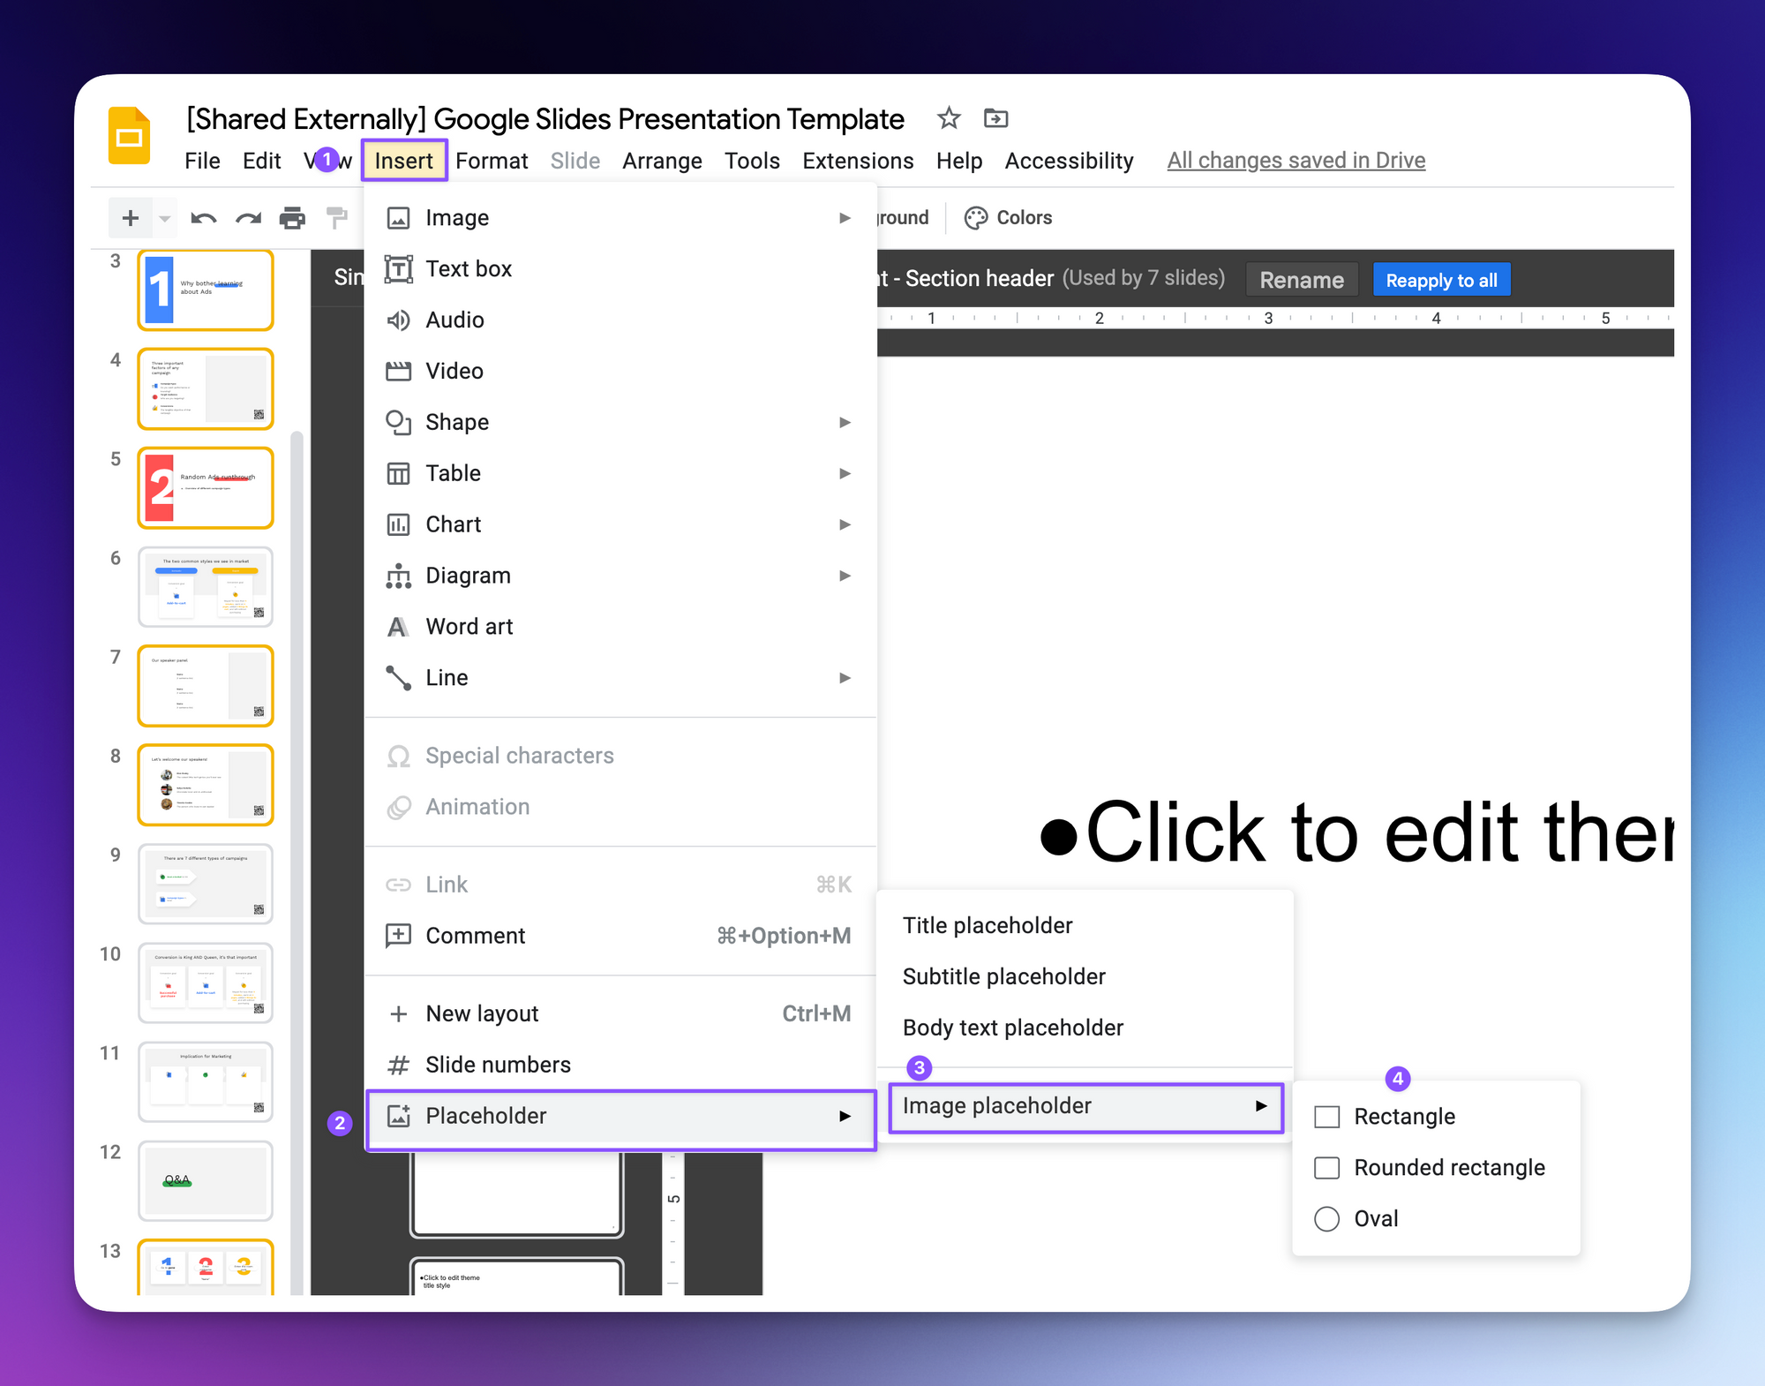Screen dimensions: 1765x1386
Task: Choose Text box from Insert menu
Action: [x=468, y=269]
